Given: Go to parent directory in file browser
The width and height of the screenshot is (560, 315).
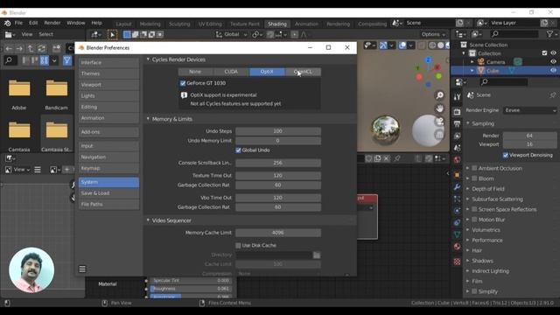Looking at the screenshot, I should (31, 49).
